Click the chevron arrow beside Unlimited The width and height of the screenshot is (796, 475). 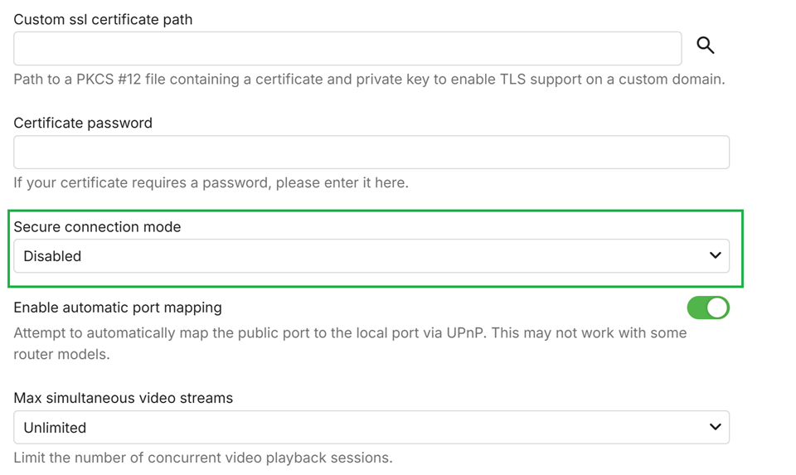[715, 427]
